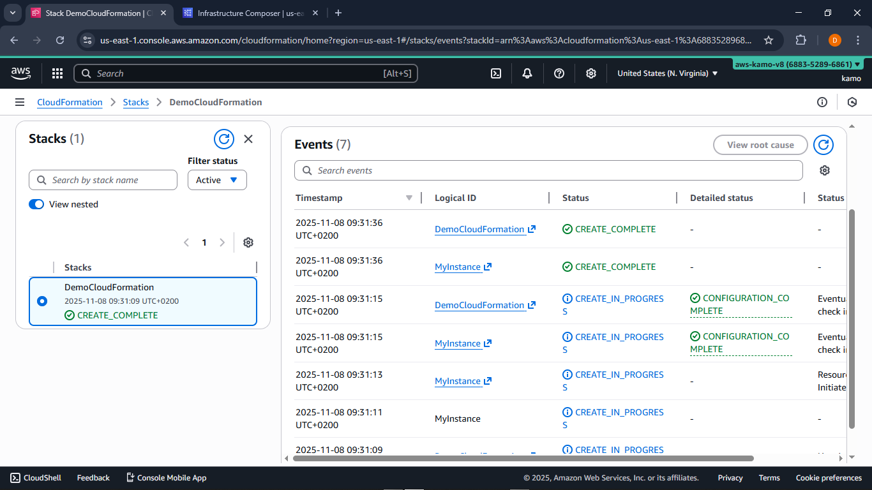Open the Stacks list settings gear
This screenshot has height=490, width=872.
tap(248, 242)
